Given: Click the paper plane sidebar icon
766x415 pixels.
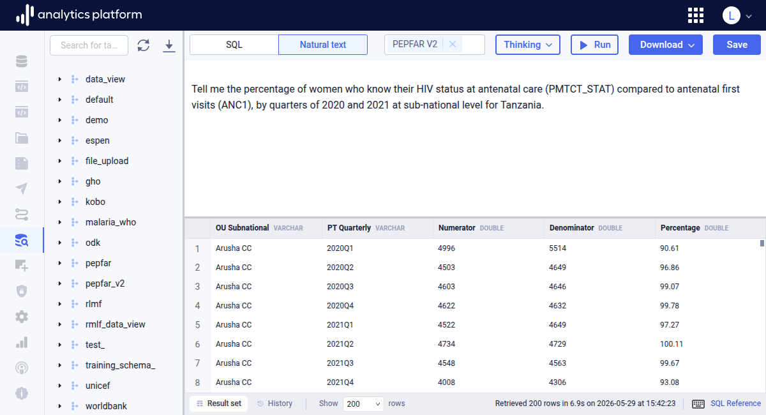Looking at the screenshot, I should tap(22, 189).
